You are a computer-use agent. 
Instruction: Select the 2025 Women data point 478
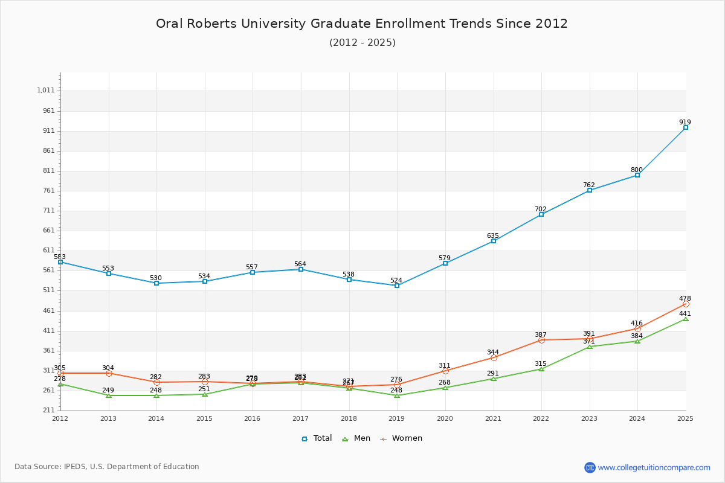tap(686, 304)
